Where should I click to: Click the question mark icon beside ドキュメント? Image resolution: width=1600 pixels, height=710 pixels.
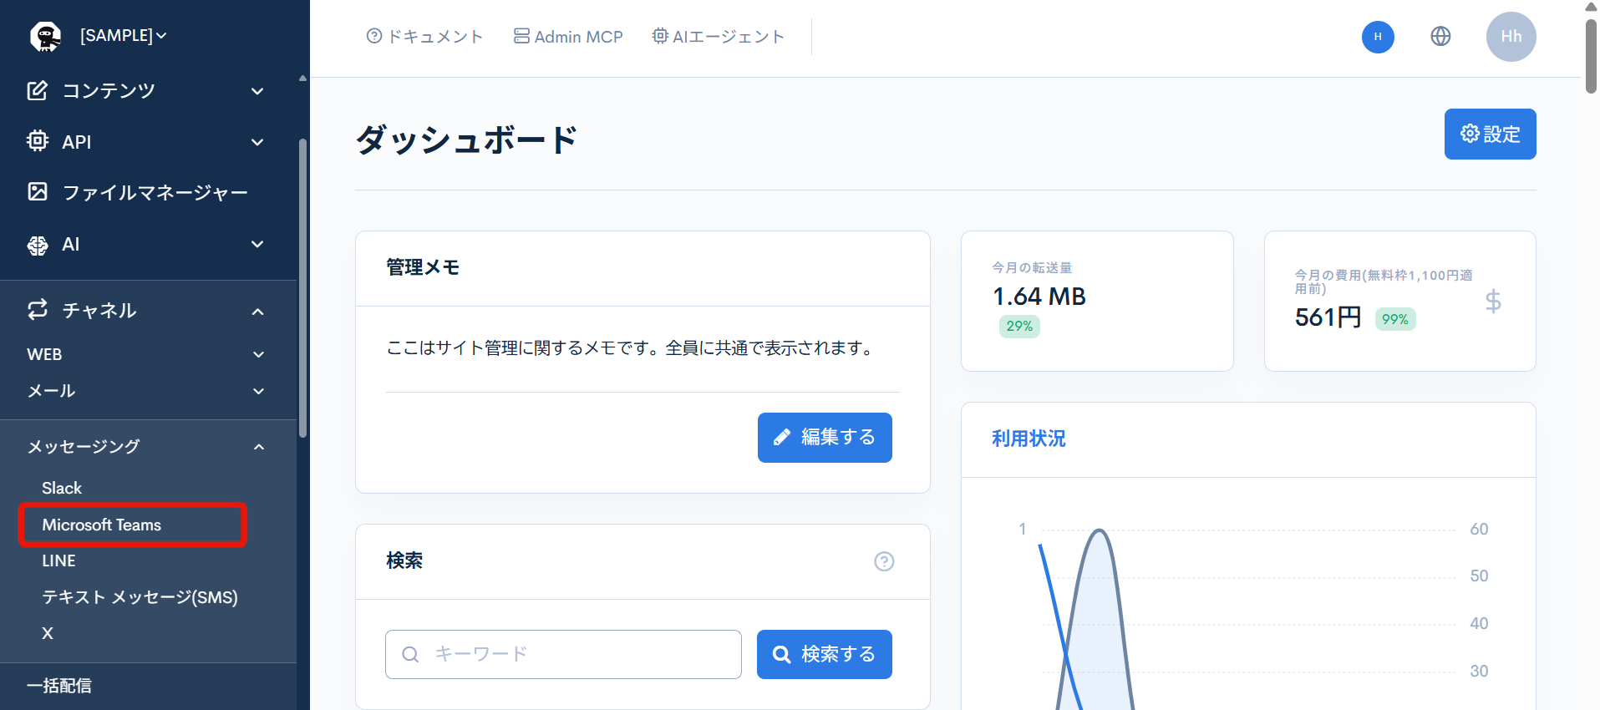(x=374, y=36)
